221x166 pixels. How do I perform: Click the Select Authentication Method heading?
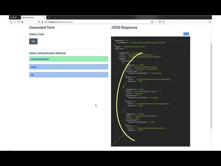pyautogui.click(x=47, y=53)
